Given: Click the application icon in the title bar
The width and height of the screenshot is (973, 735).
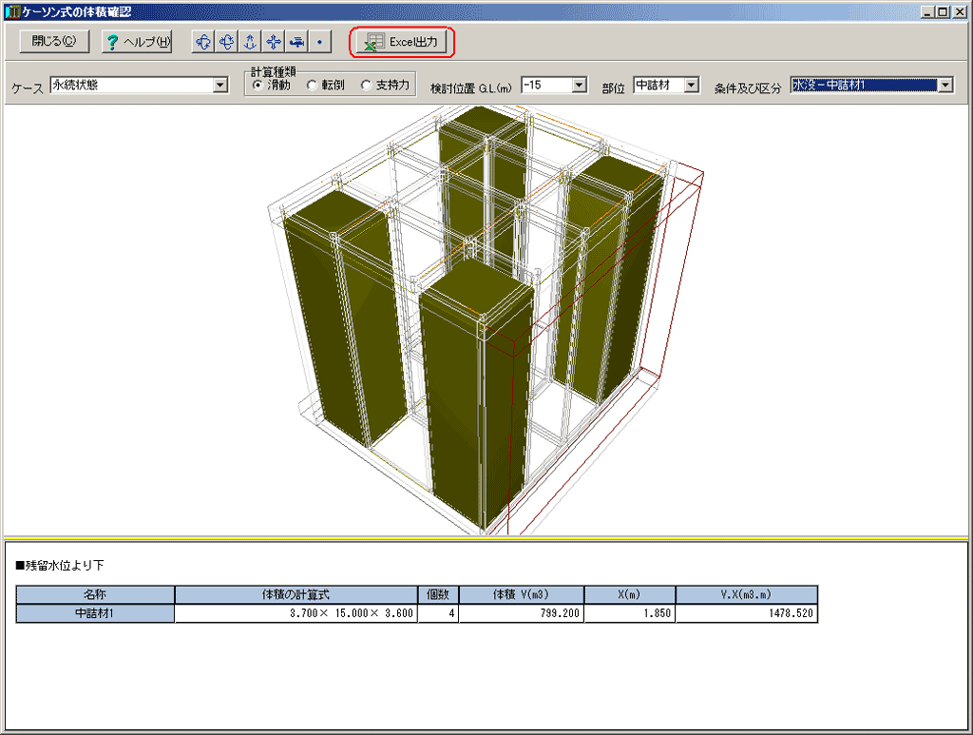Looking at the screenshot, I should coord(11,11).
